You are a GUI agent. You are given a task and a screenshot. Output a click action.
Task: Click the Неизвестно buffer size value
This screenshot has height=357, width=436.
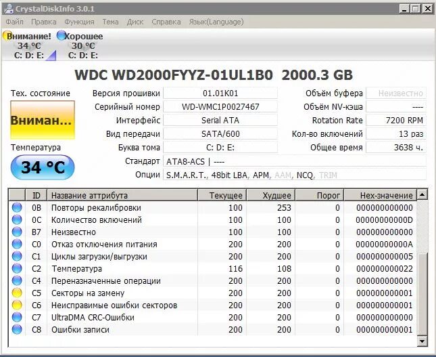click(x=396, y=93)
